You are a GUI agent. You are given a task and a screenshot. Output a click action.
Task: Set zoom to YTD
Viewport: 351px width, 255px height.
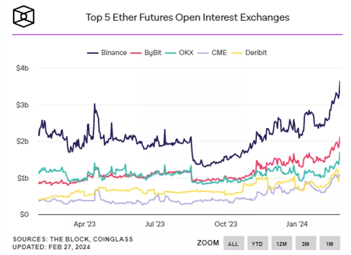tap(258, 242)
